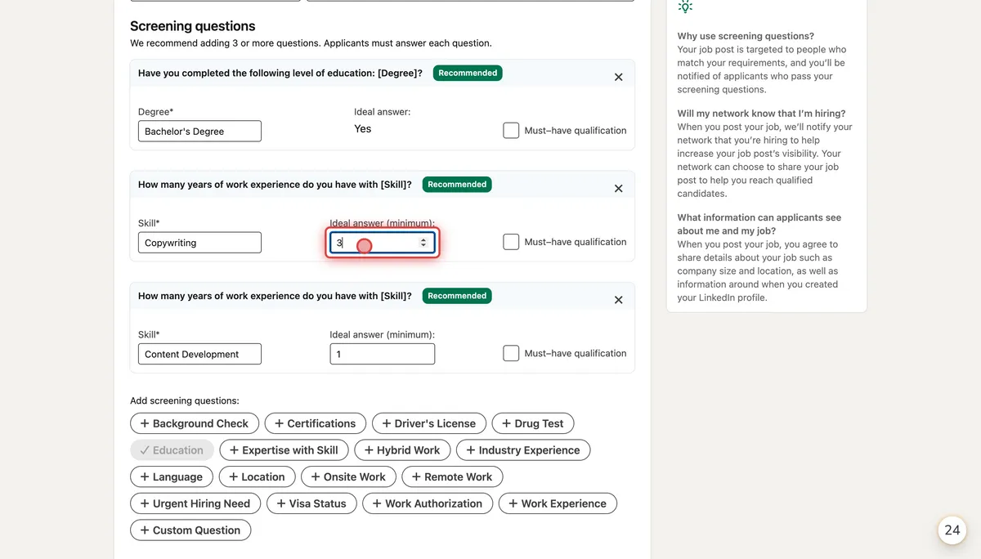
Task: Add Location screening question
Action: pos(257,476)
